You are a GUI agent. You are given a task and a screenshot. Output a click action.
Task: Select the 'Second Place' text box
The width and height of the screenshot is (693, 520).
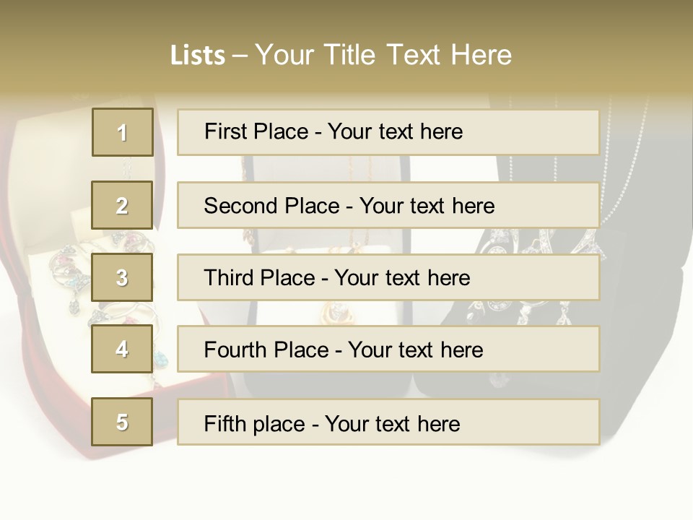pyautogui.click(x=388, y=205)
